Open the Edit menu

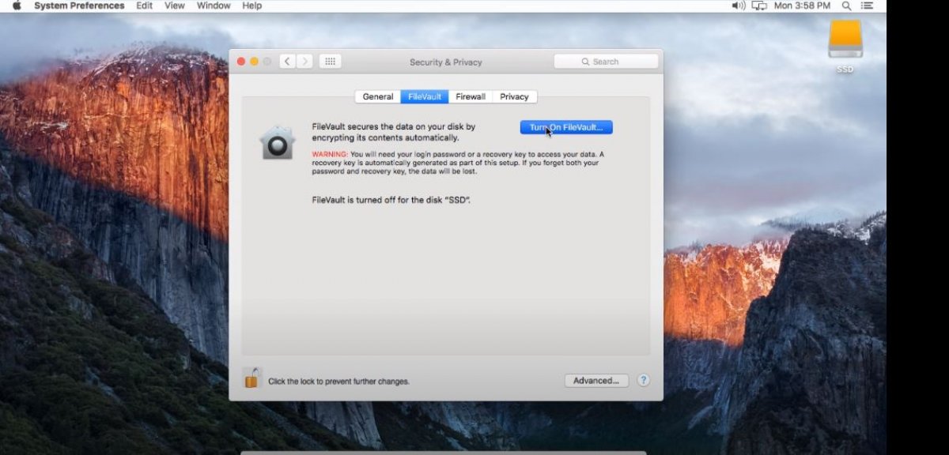point(143,6)
